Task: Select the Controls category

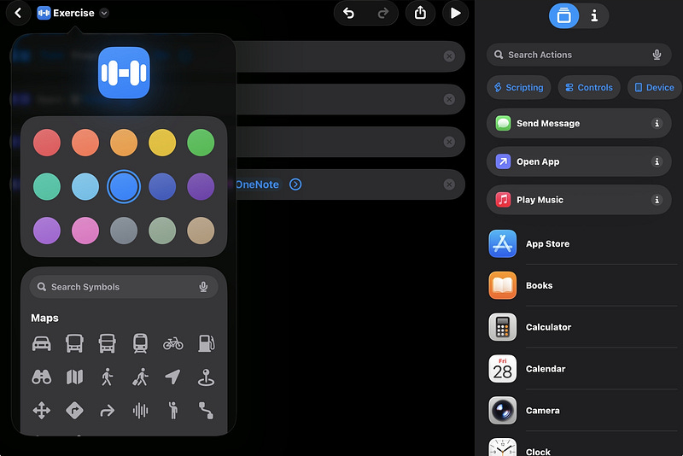Action: [589, 88]
